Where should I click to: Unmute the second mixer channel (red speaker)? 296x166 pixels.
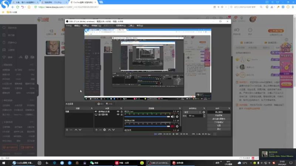(172, 126)
